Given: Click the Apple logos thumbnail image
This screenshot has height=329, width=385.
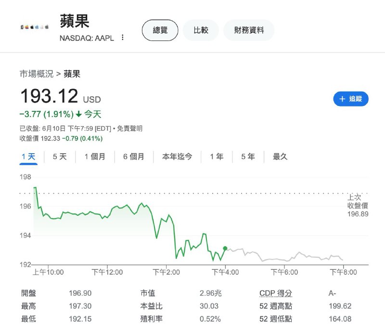Looking at the screenshot, I should (35, 27).
